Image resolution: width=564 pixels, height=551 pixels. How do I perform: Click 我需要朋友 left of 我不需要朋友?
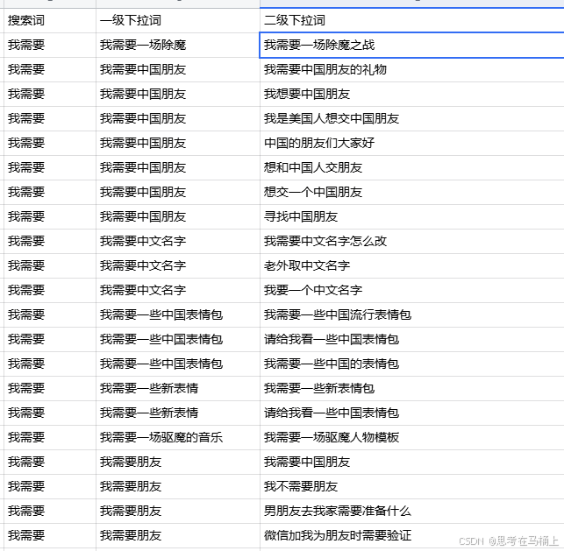178,486
